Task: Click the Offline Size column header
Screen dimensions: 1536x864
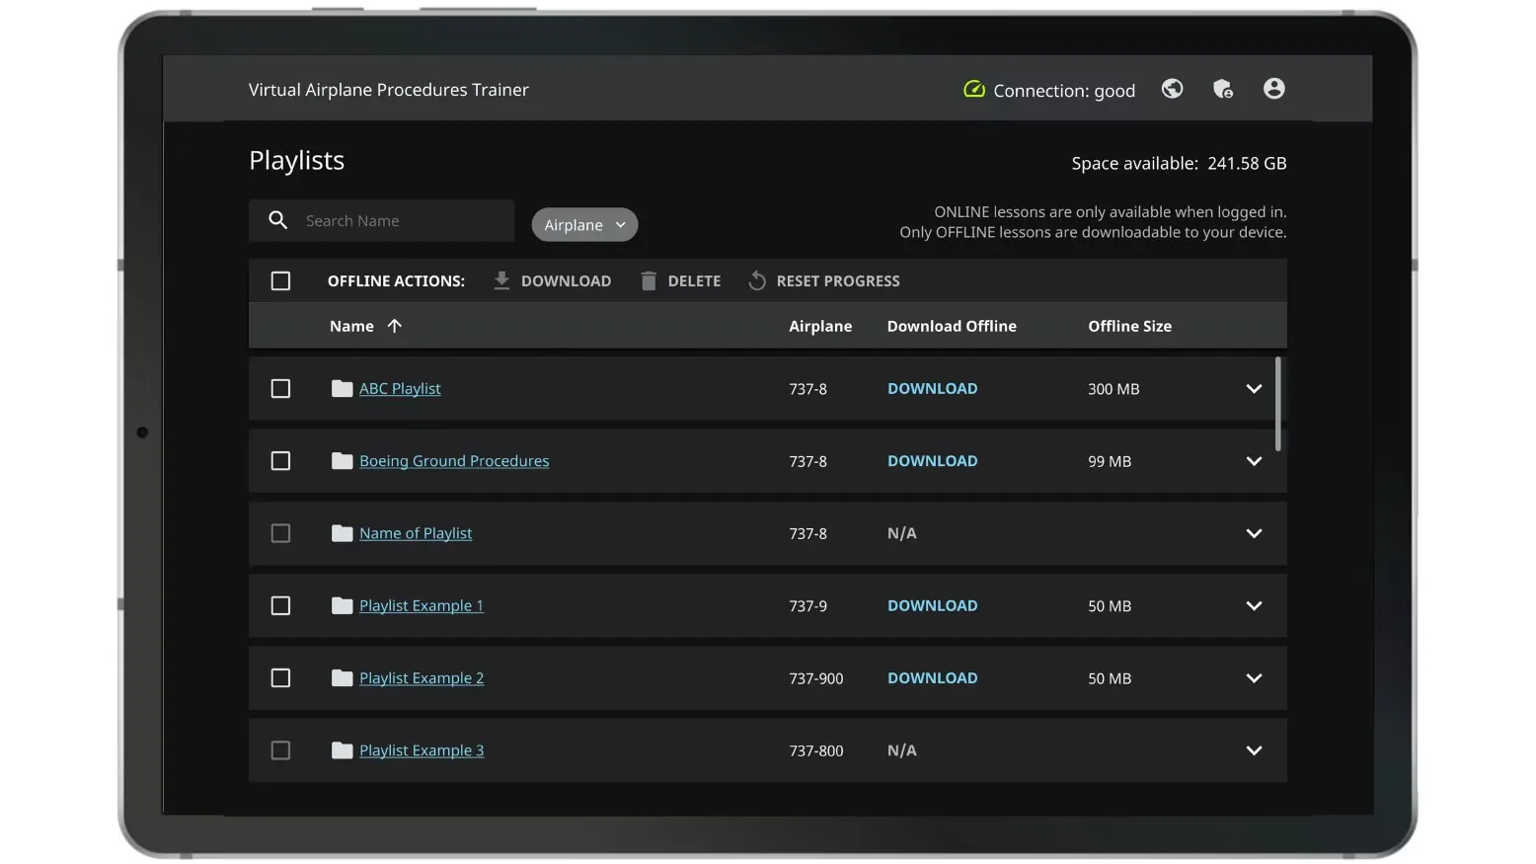Action: [1129, 326]
